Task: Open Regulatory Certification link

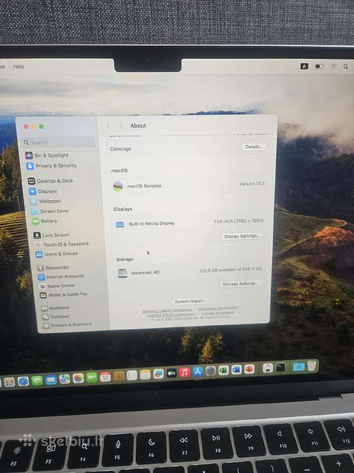Action: point(218,308)
